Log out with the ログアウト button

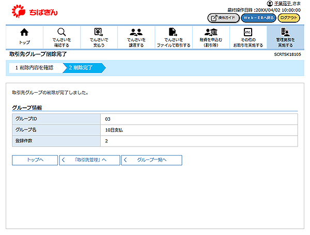click(x=289, y=18)
